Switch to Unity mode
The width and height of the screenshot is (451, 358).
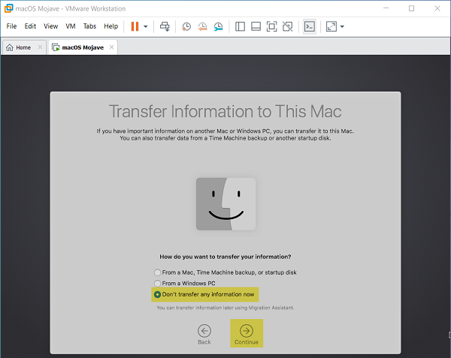pyautogui.click(x=288, y=27)
